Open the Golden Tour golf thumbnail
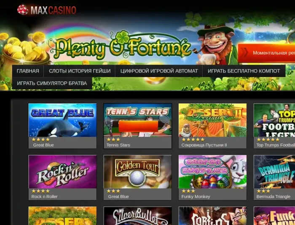The image size is (295, 225). (137, 172)
